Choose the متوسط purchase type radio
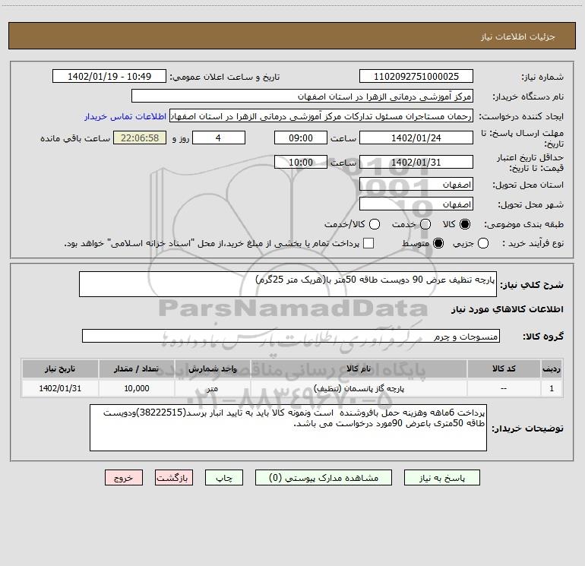Image resolution: width=585 pixels, height=566 pixels. (438, 243)
